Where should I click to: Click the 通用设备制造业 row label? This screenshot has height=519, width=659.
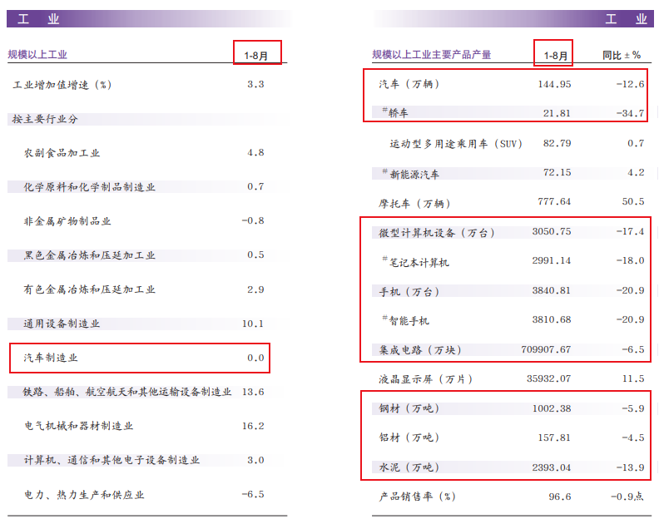tap(62, 324)
